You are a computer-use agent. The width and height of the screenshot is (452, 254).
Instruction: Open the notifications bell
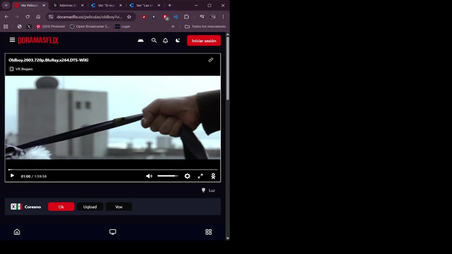[x=165, y=41]
